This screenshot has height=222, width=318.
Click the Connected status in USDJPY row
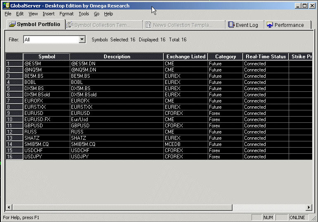pos(266,156)
